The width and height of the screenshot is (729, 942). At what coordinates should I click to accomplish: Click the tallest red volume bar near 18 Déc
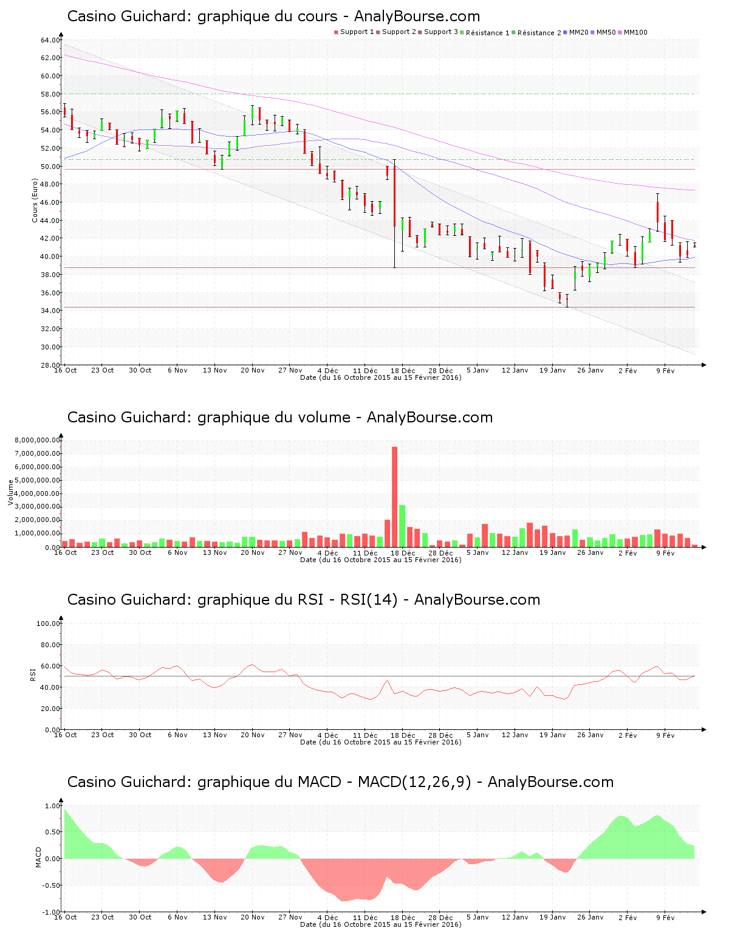[x=394, y=497]
